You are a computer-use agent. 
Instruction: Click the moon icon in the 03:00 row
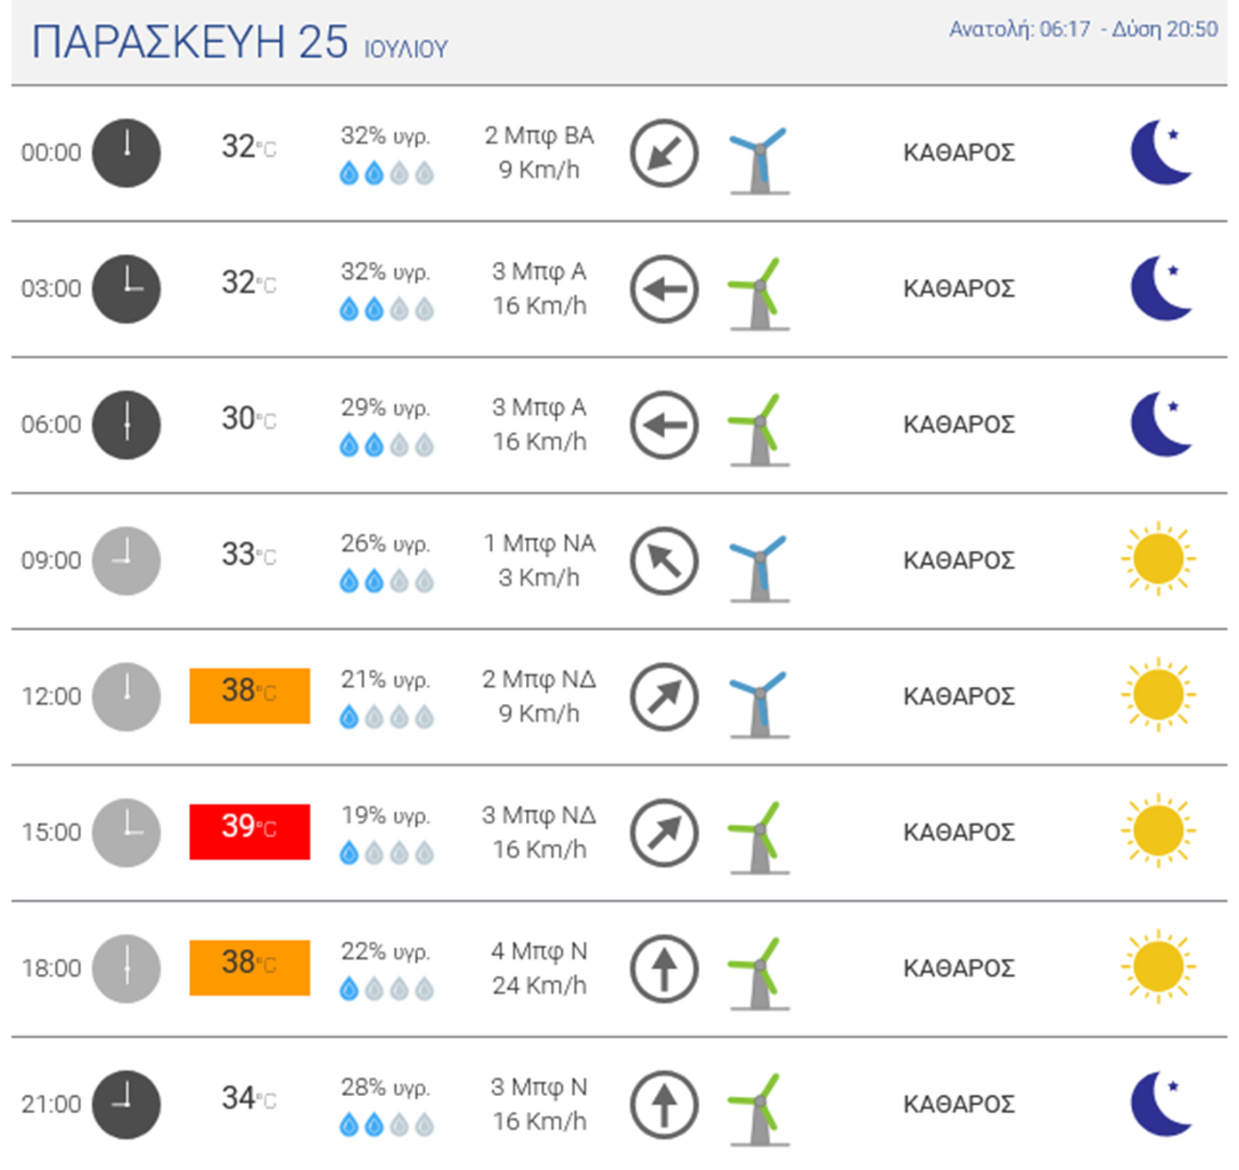(x=1160, y=288)
